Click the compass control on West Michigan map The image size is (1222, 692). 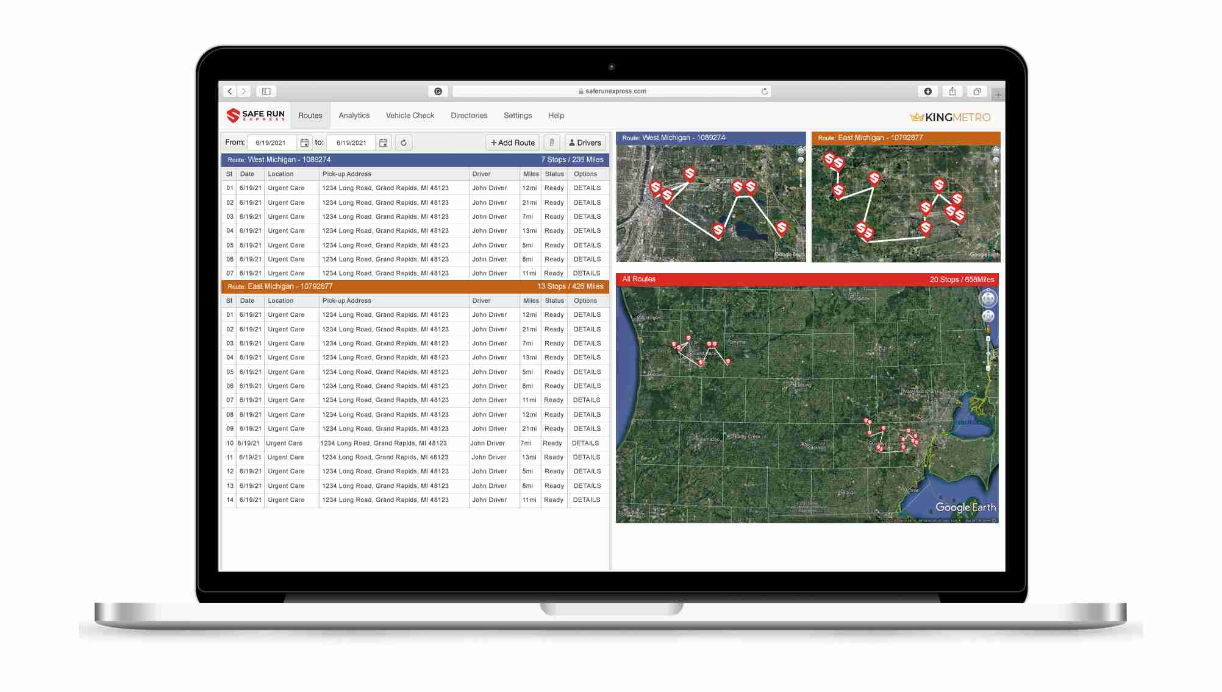coord(801,150)
